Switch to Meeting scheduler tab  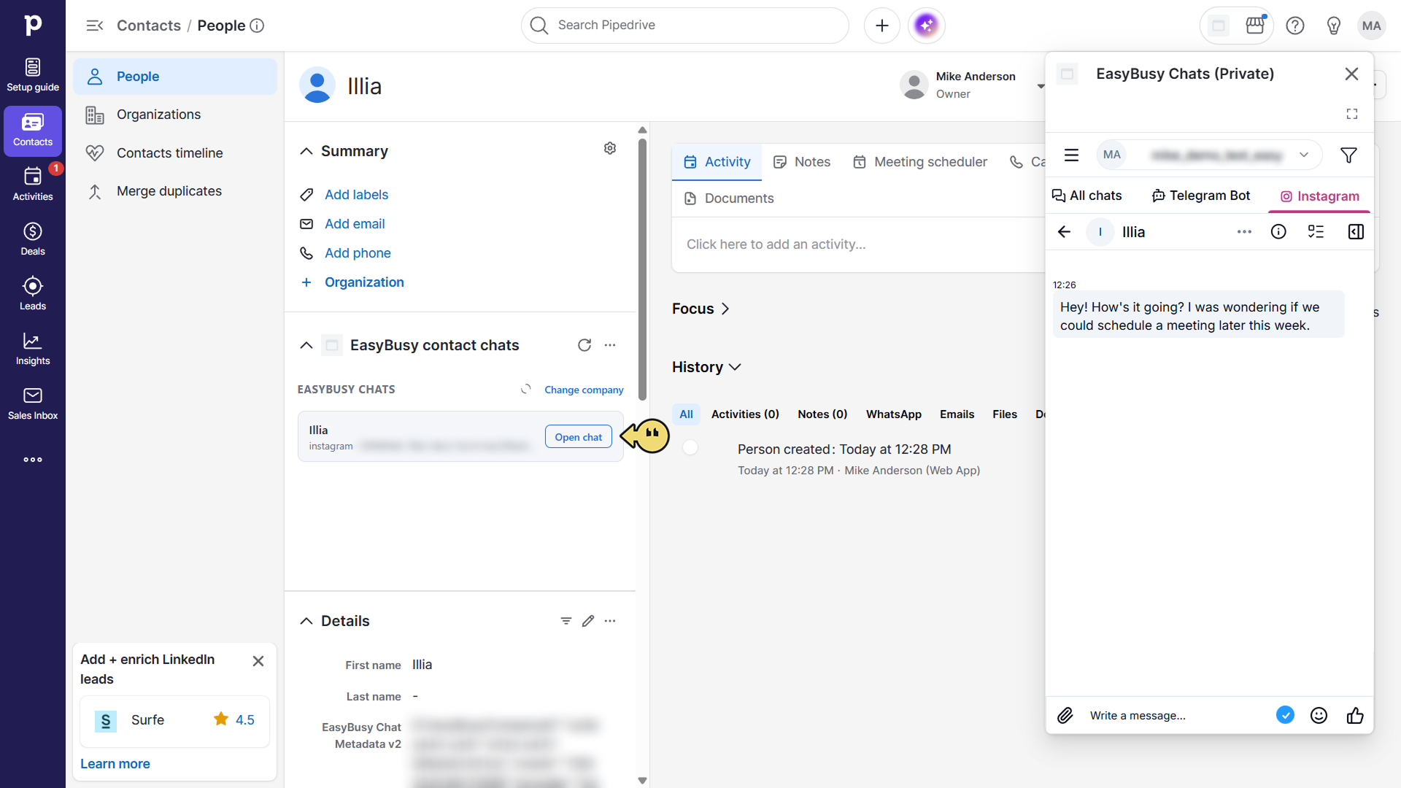919,162
